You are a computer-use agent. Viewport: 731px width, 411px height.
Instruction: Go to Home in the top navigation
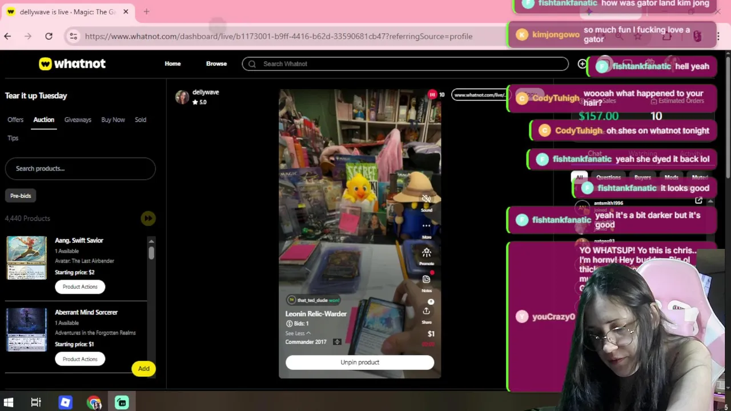coord(172,64)
